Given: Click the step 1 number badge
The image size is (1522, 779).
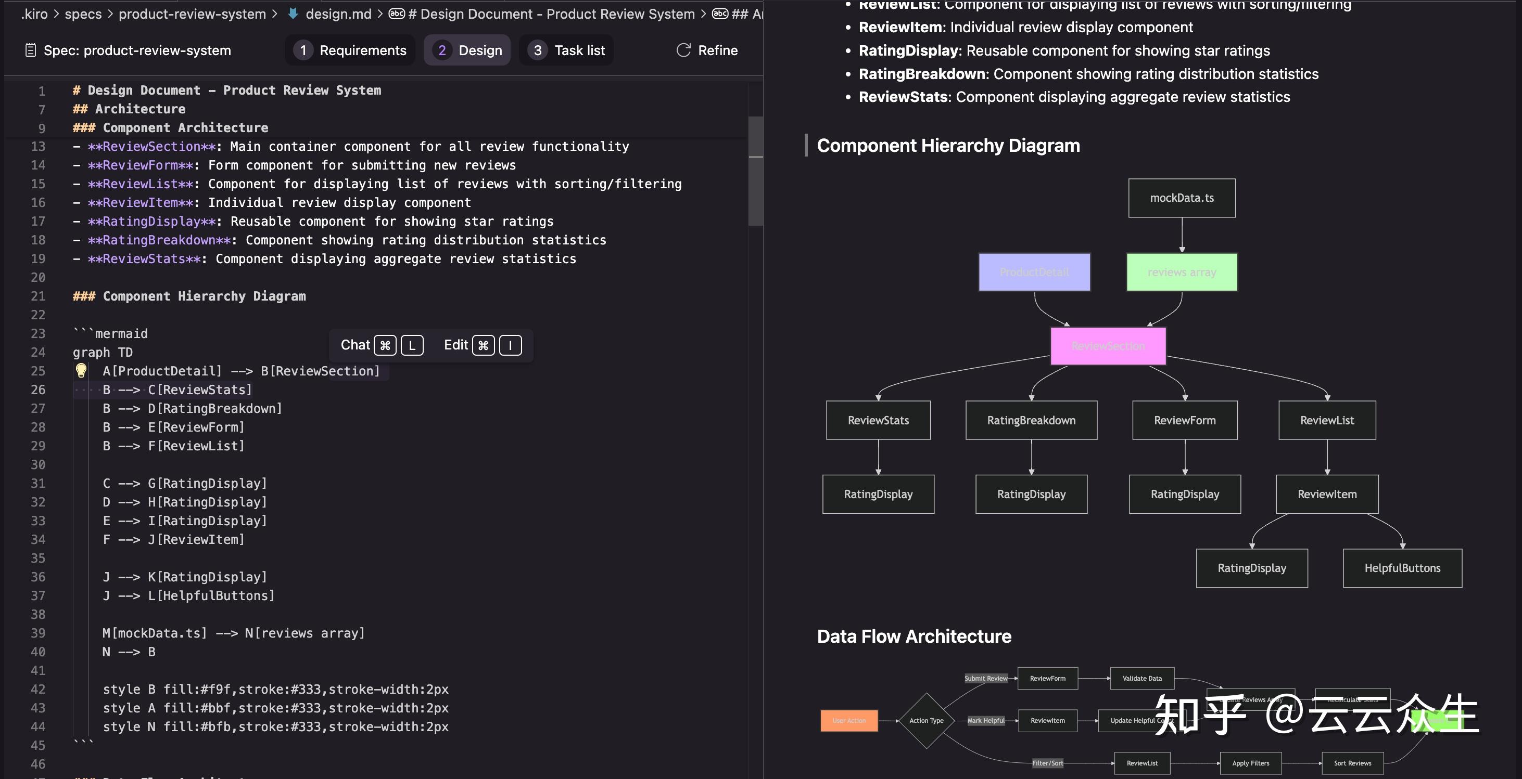Looking at the screenshot, I should pos(303,50).
